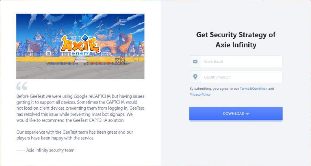Click the envelope icon beside Work Email
This screenshot has height=166, width=311.
tap(195, 62)
